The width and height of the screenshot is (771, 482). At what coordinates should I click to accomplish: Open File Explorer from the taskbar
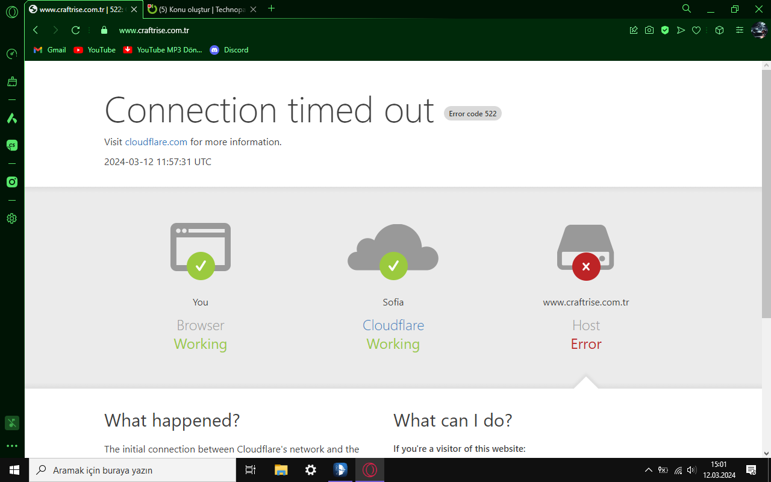281,470
